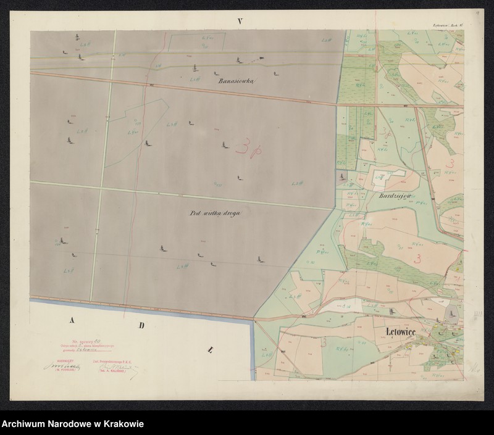The width and height of the screenshot is (494, 435).
Task: Expand the letter L marker near stamp
Action: pos(211,349)
